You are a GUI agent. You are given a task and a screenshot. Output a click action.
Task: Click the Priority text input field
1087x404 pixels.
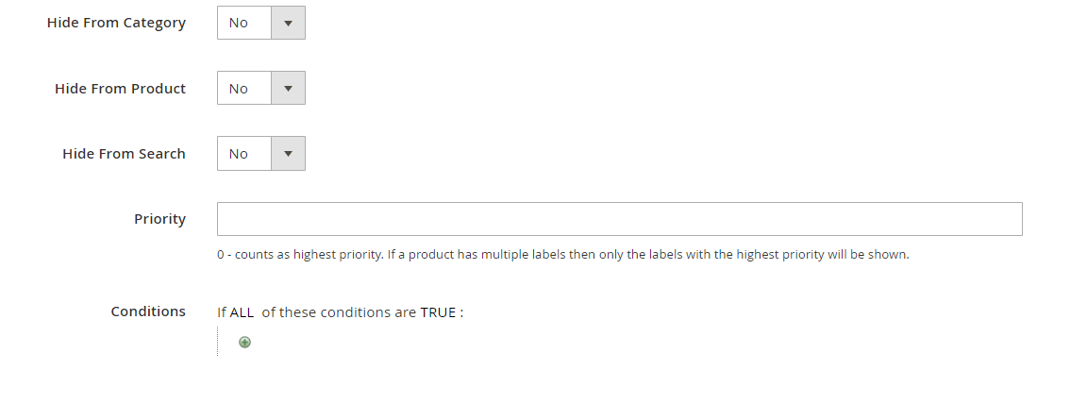(x=619, y=219)
